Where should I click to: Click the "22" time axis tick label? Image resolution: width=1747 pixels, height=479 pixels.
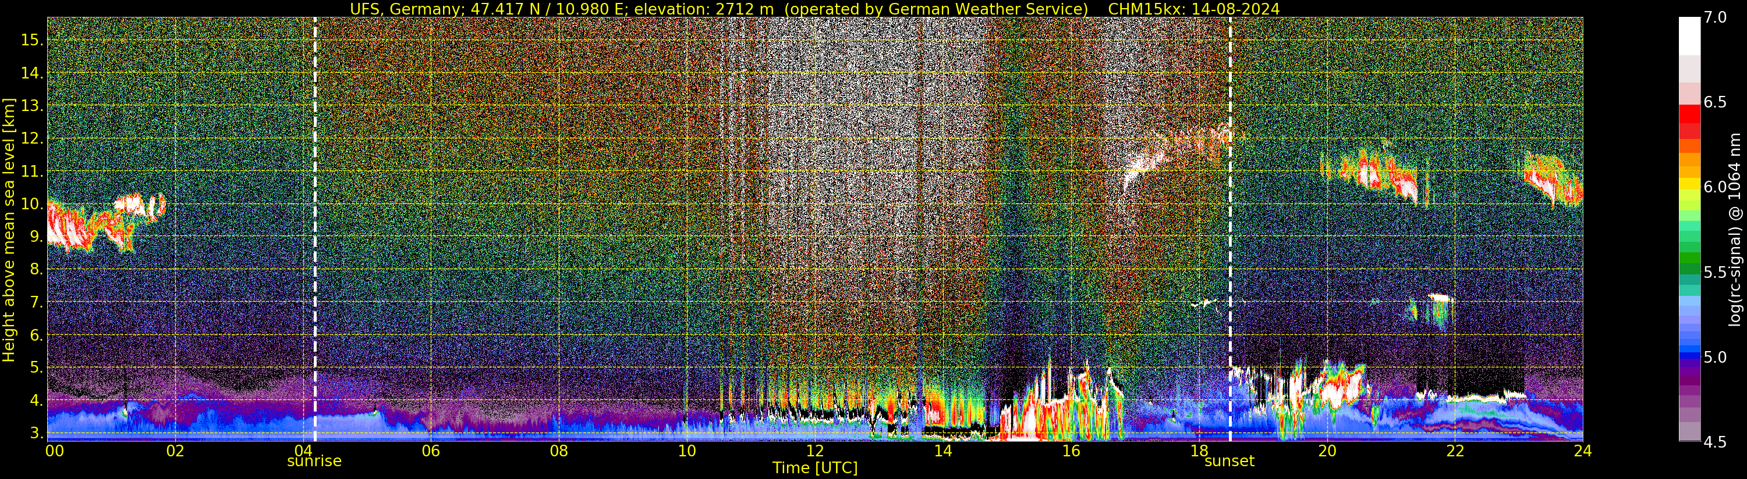point(1455,451)
